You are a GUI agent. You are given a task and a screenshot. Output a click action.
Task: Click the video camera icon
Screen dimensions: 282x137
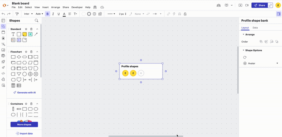pyautogui.click(x=247, y=5)
